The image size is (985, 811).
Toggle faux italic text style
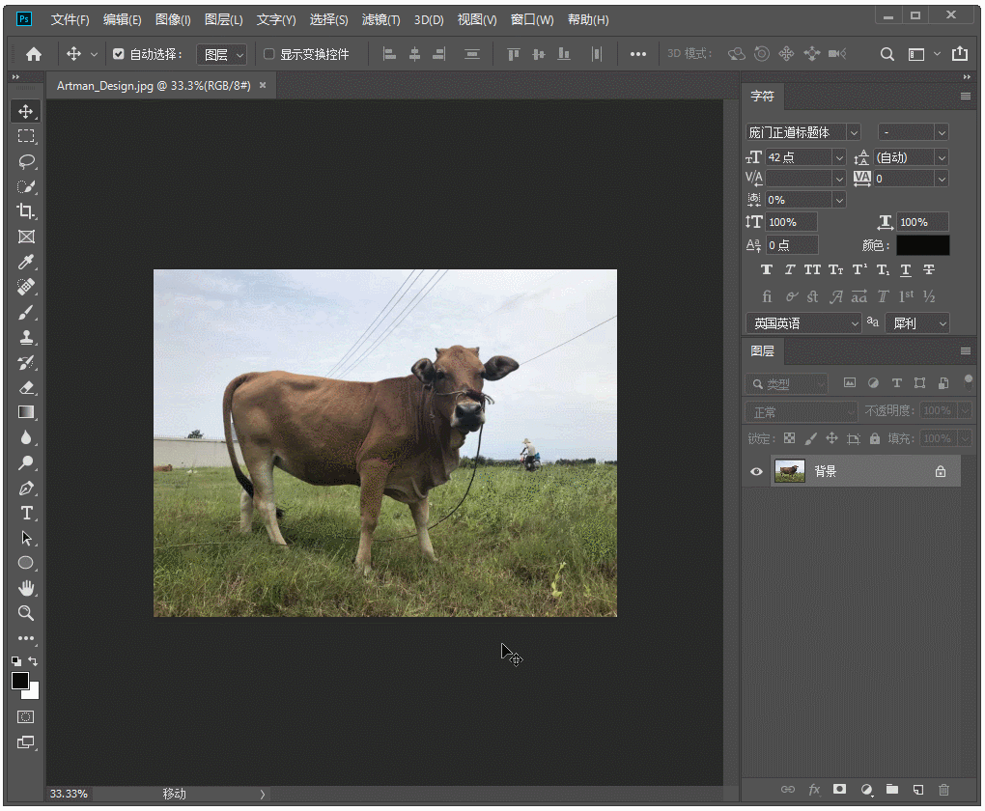click(790, 270)
